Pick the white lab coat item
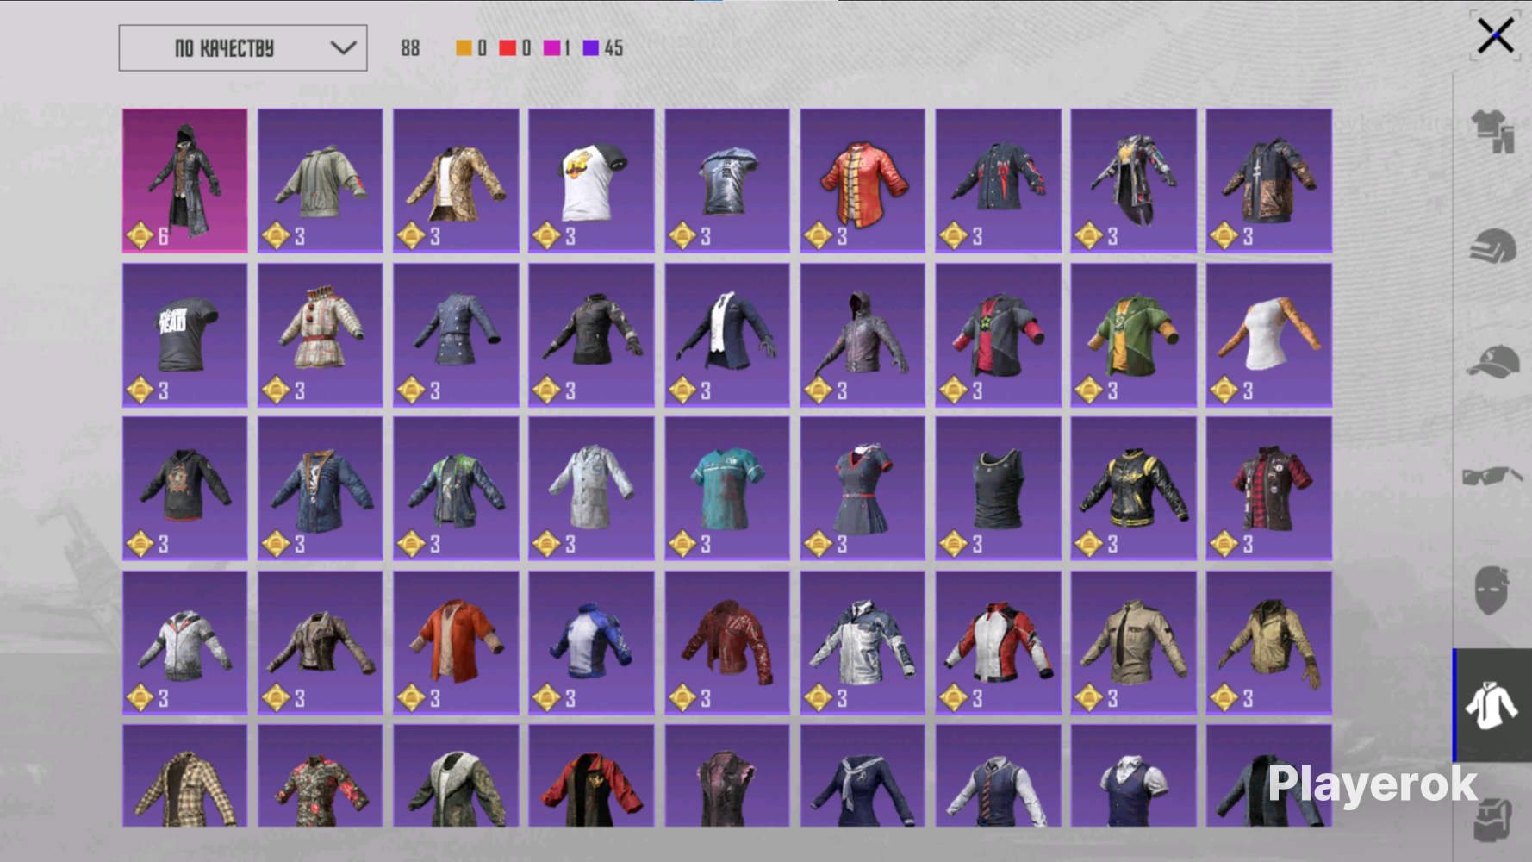This screenshot has height=862, width=1532. coord(591,488)
